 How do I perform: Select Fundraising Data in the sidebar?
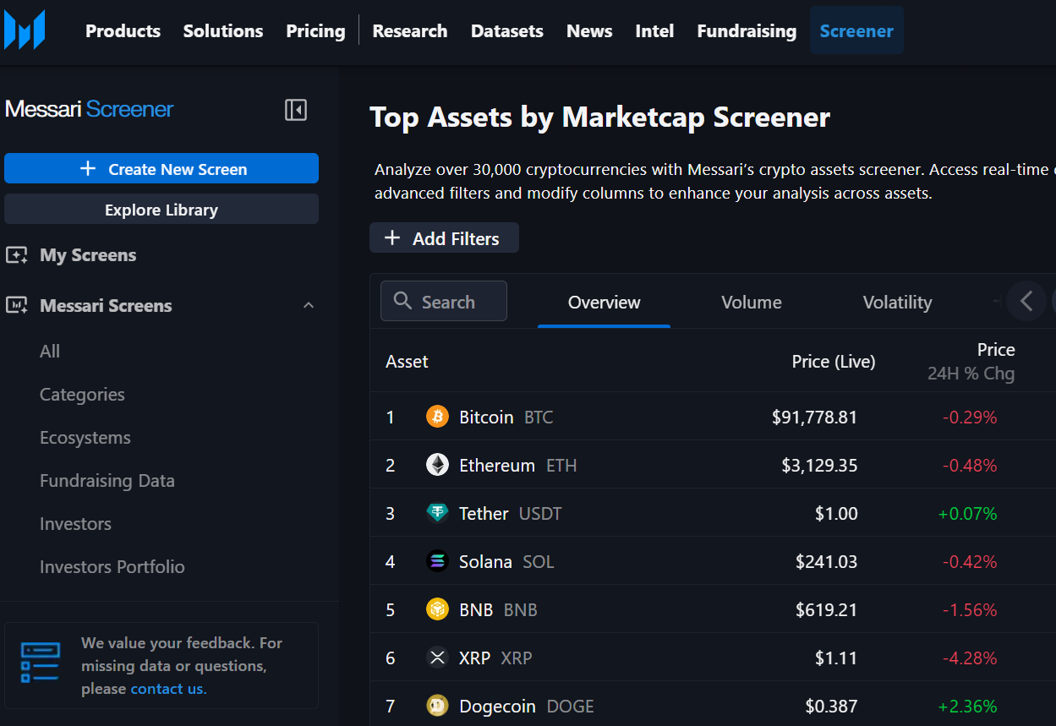click(x=107, y=481)
